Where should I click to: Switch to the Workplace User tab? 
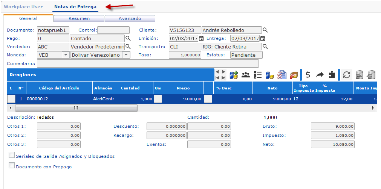23,7
